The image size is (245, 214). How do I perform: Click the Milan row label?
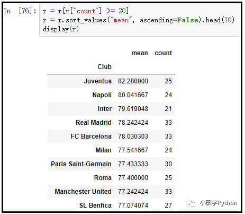pyautogui.click(x=103, y=150)
